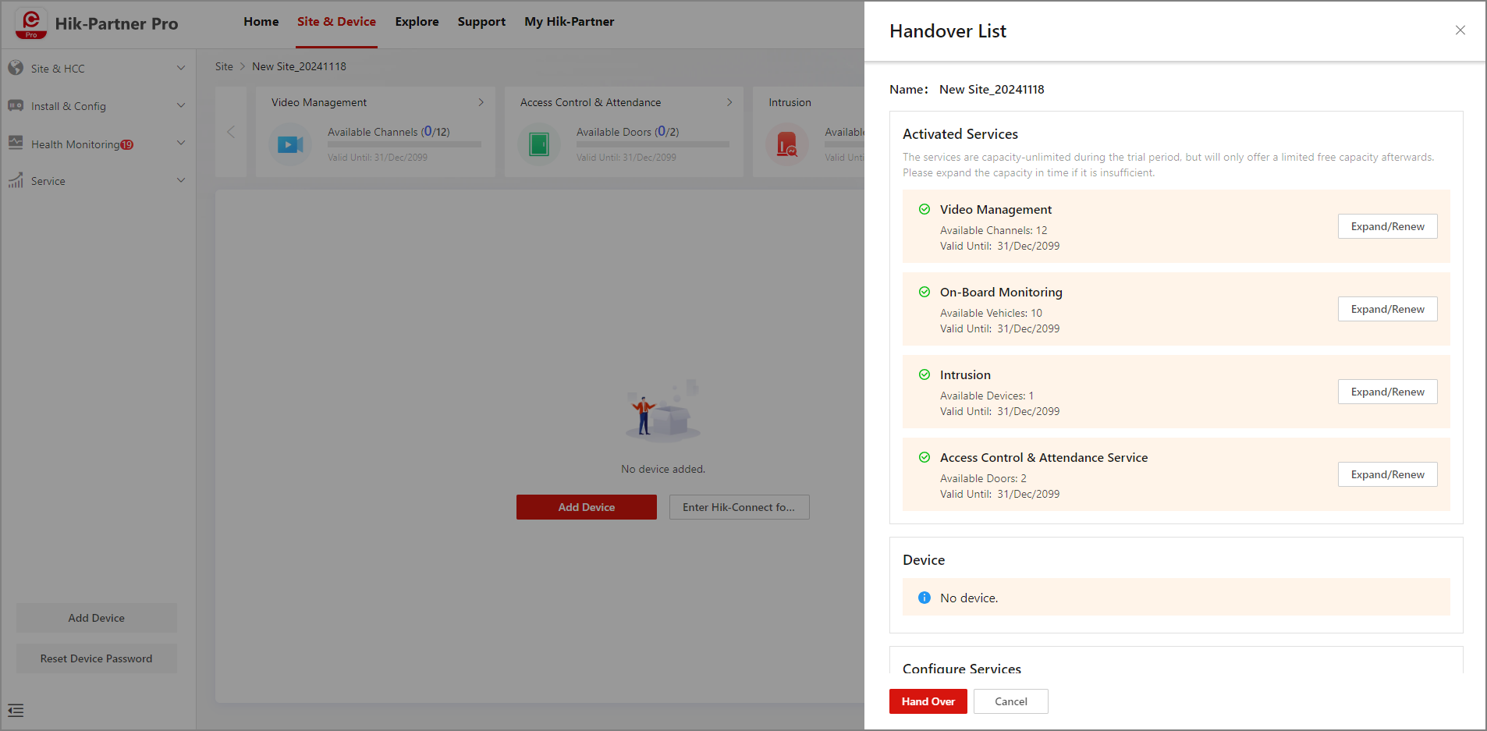Click the Intrusion card alarm icon
Screen dimensions: 1487x731
click(787, 144)
